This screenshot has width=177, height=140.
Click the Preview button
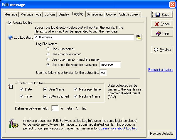(x=162, y=49)
